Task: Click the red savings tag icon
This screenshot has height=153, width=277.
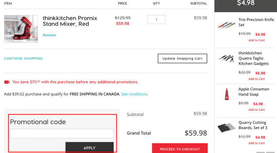Action: coord(7,82)
